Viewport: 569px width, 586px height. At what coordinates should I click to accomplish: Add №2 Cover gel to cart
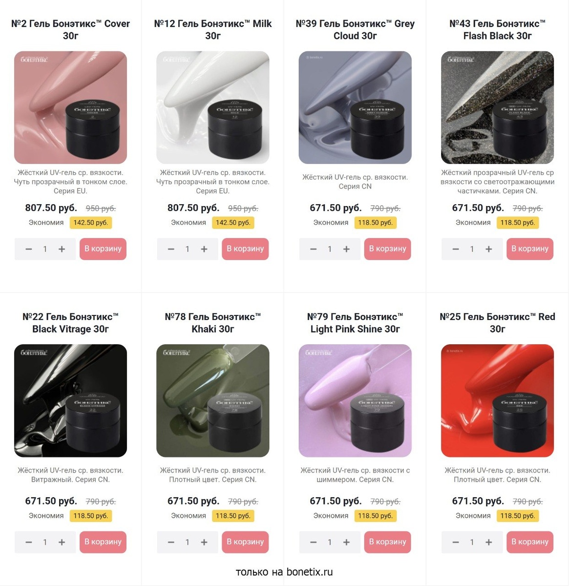(x=103, y=249)
